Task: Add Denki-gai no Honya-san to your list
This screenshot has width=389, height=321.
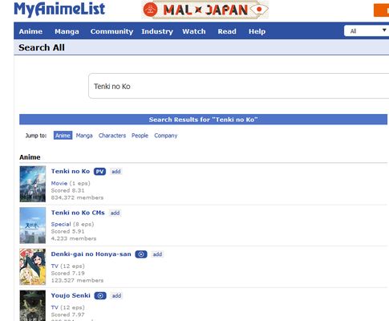Action: (157, 254)
